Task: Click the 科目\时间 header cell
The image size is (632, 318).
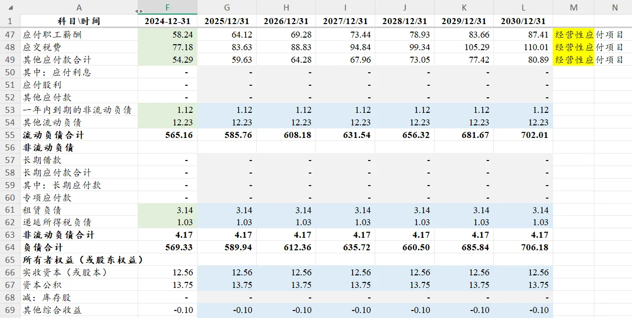Action: [x=79, y=21]
